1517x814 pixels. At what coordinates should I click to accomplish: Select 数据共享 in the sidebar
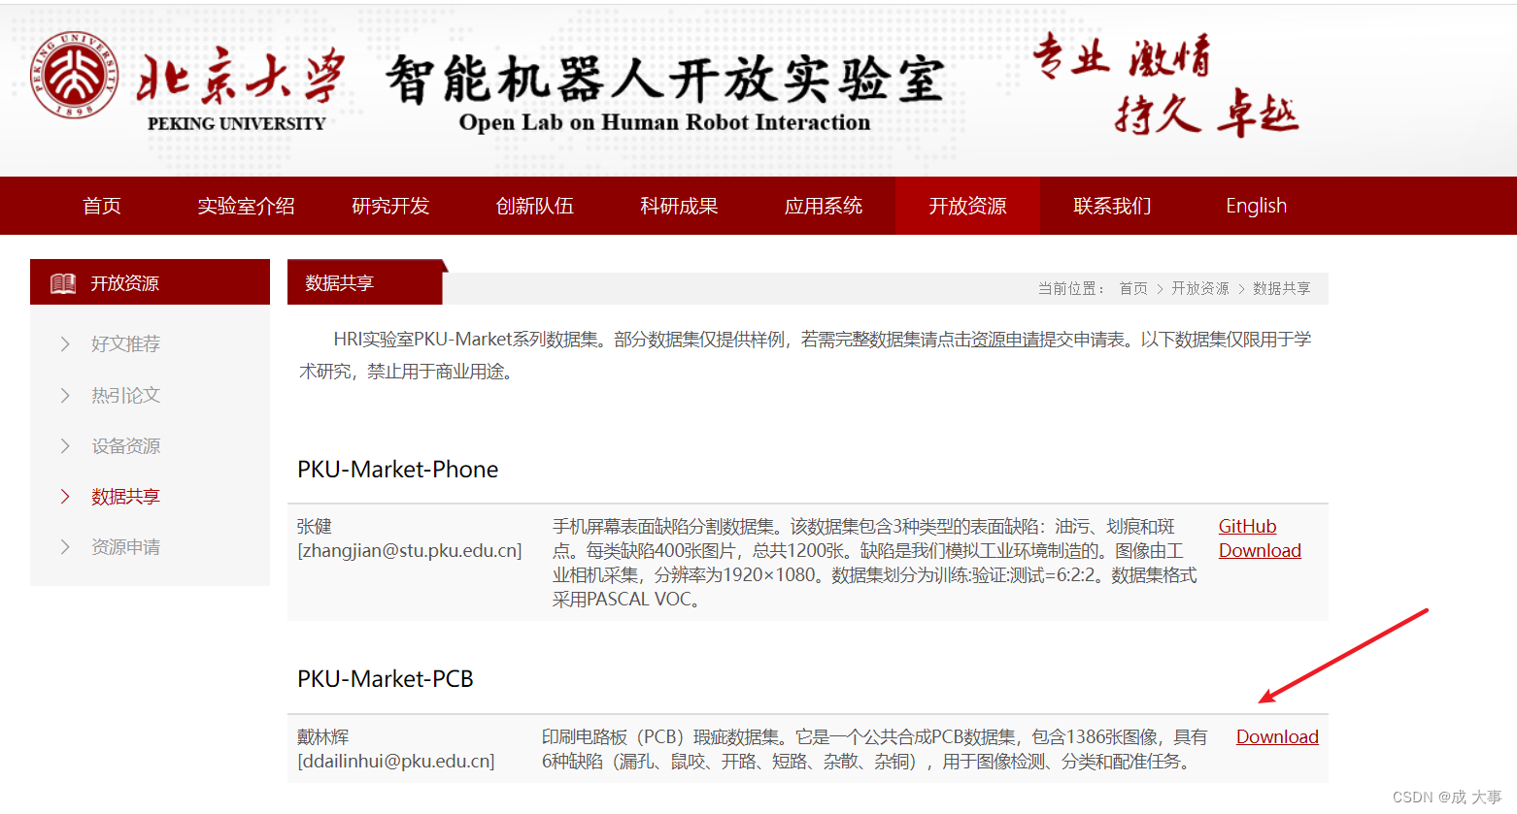click(x=125, y=496)
